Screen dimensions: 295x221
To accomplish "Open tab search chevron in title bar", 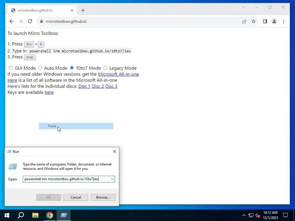I will click(x=243, y=7).
